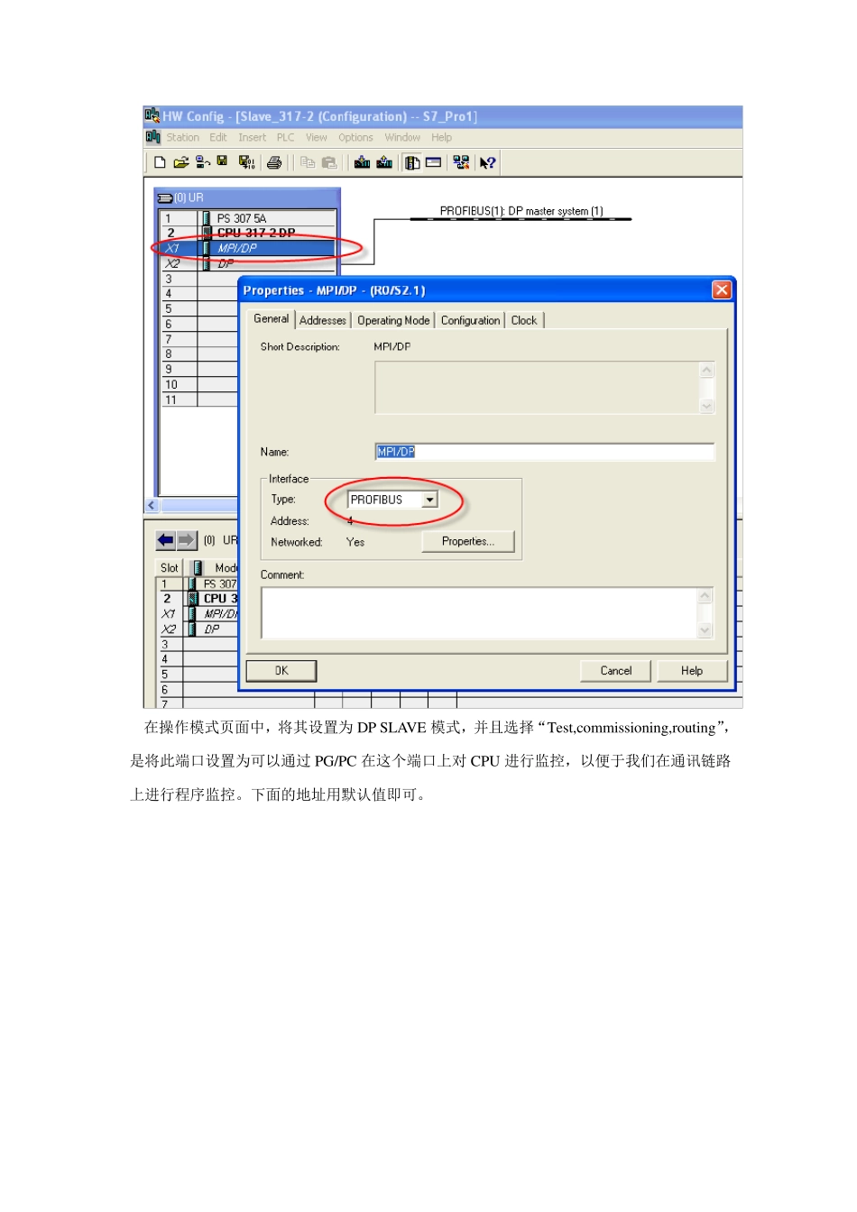Viewport: 857px width, 1212px height.
Task: Open the Help menu
Action: pos(441,138)
